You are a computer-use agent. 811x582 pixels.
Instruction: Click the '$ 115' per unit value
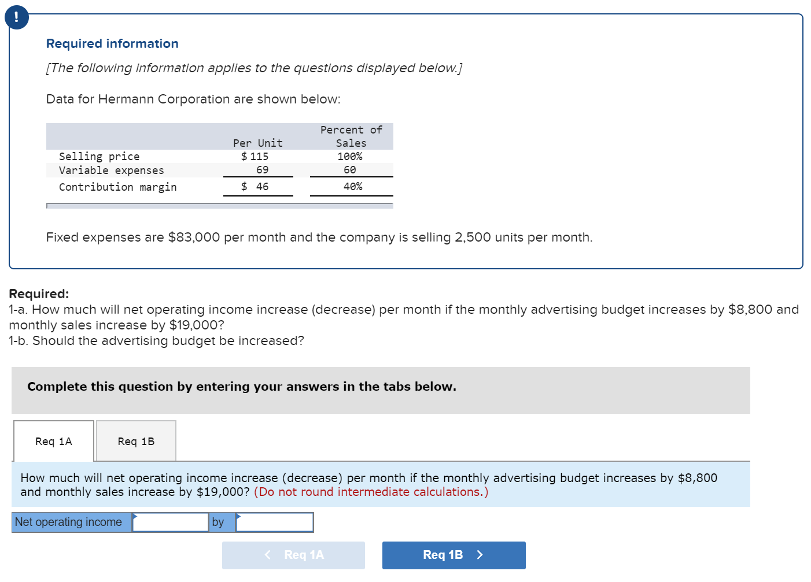pyautogui.click(x=255, y=156)
